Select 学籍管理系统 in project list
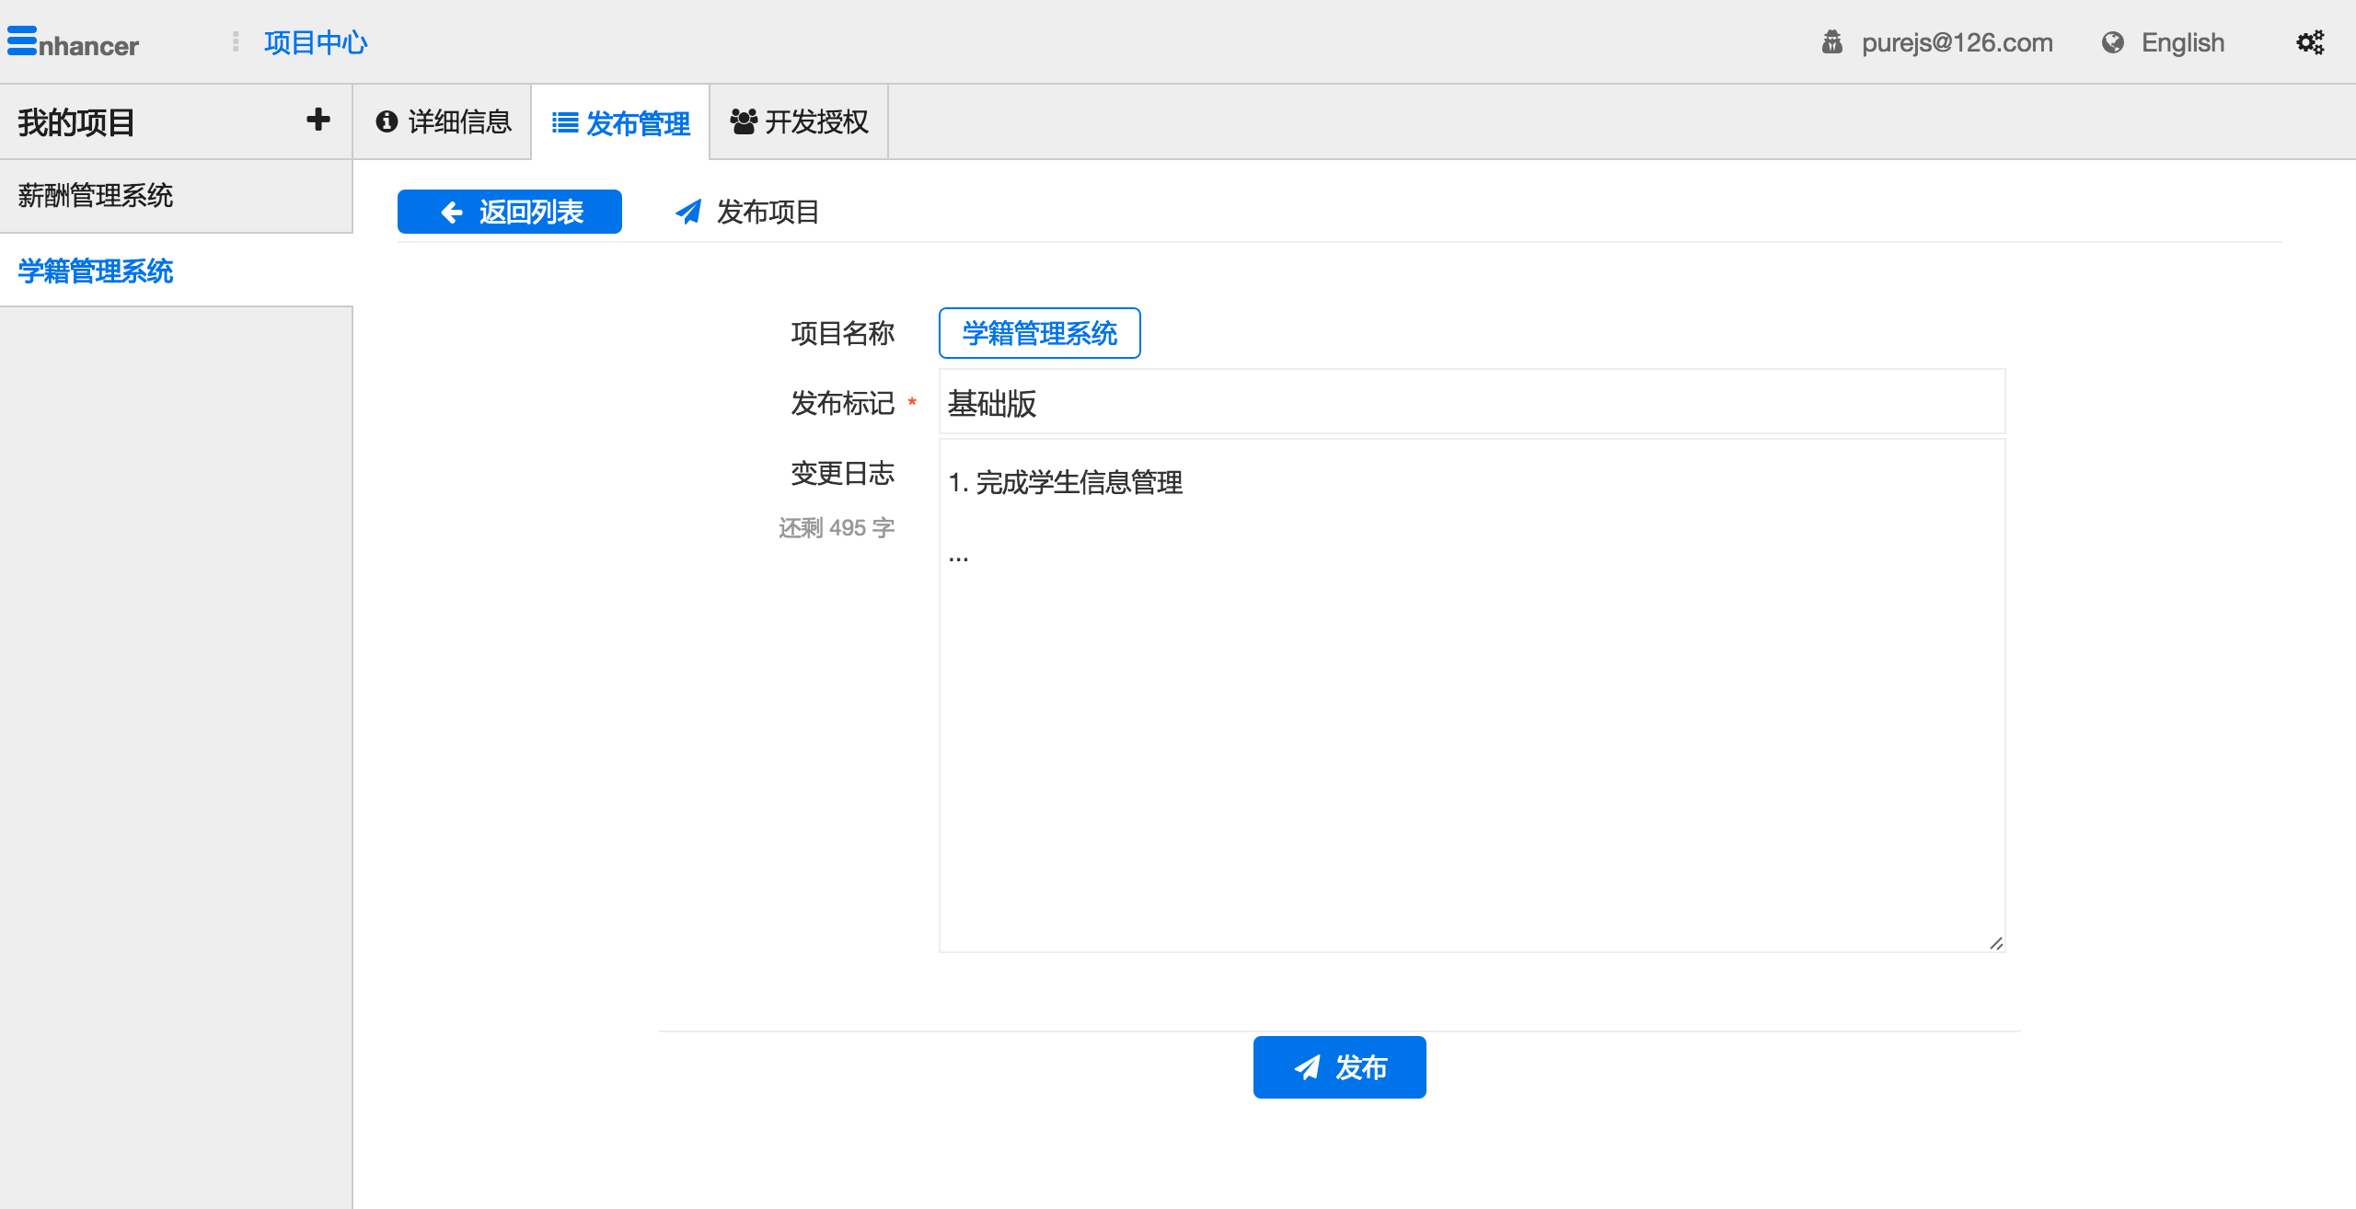Image resolution: width=2356 pixels, height=1209 pixels. tap(96, 271)
